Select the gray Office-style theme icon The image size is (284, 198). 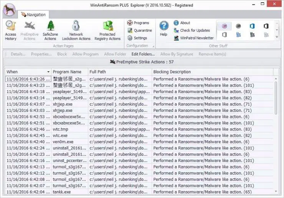pos(225,34)
